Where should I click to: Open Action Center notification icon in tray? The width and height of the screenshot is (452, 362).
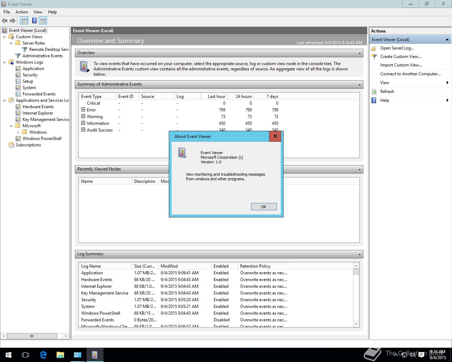pyautogui.click(x=421, y=355)
